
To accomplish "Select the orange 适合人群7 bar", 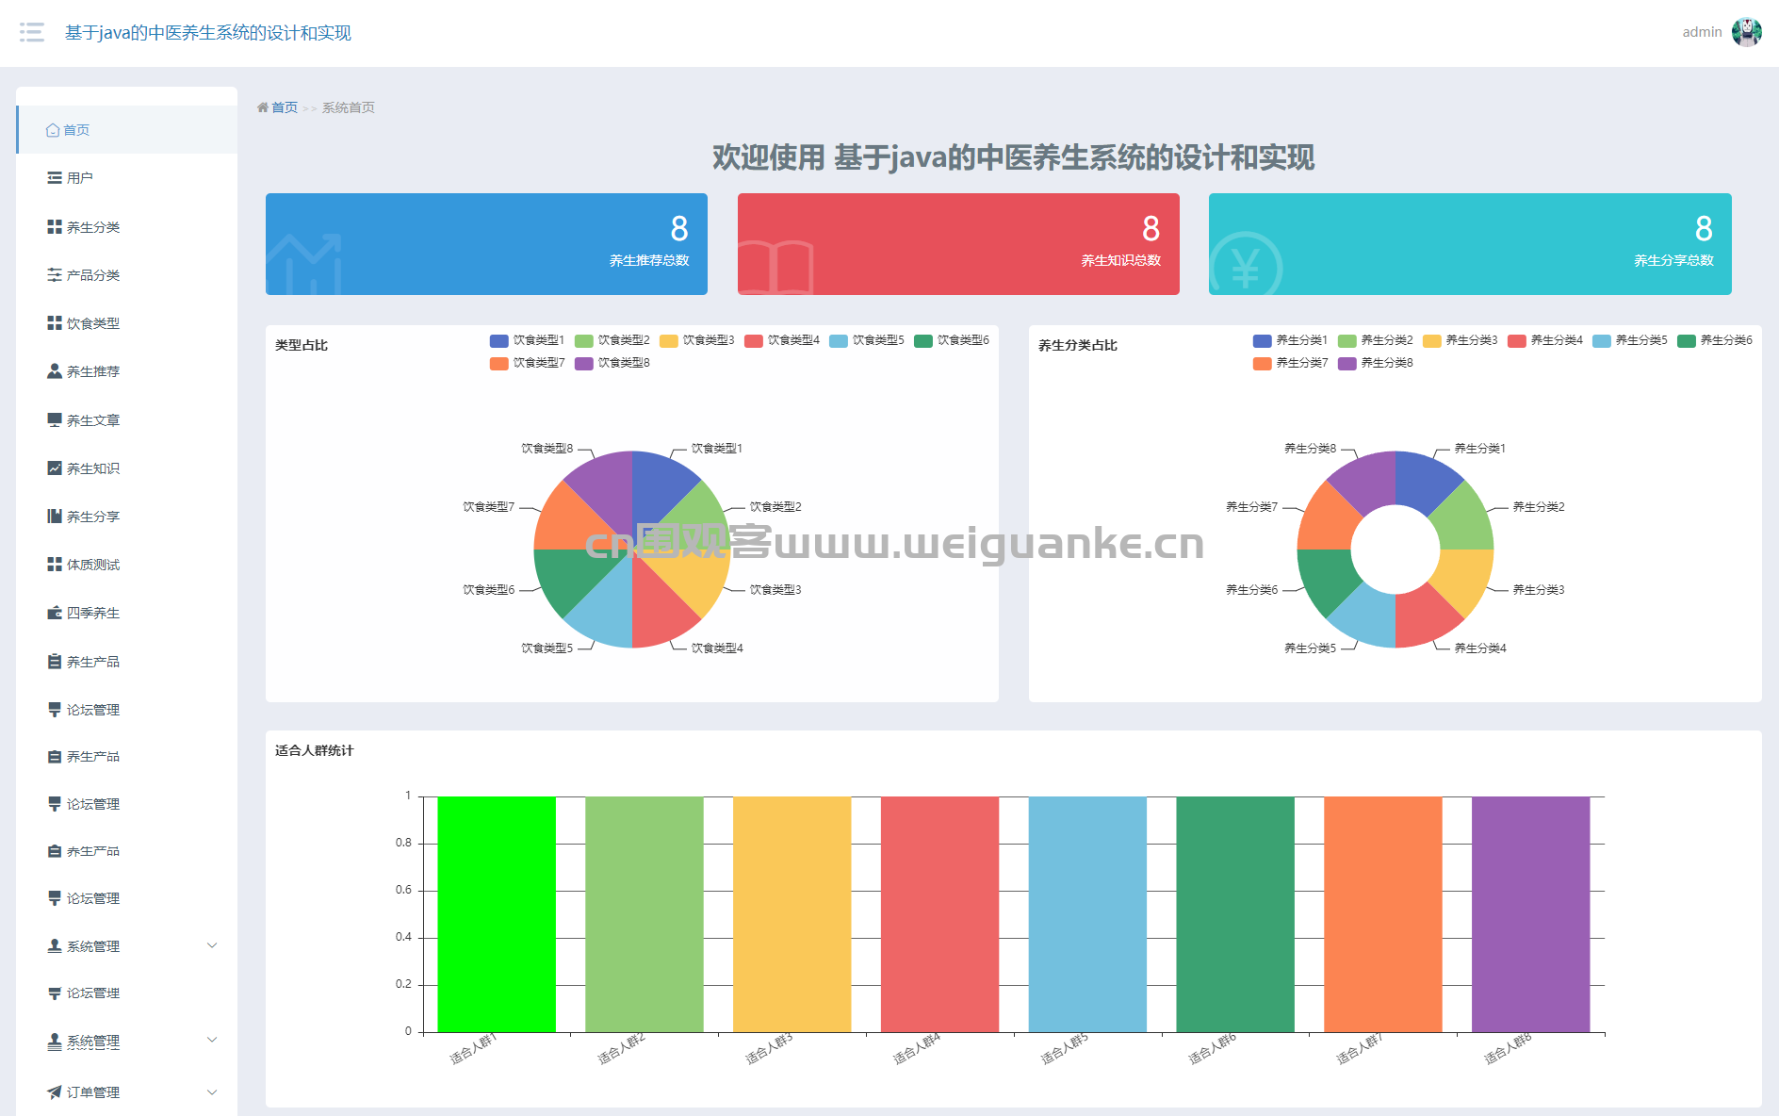I will (1383, 914).
